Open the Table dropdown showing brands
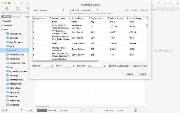Image resolution: width=180 pixels, height=113 pixels. click(52, 10)
